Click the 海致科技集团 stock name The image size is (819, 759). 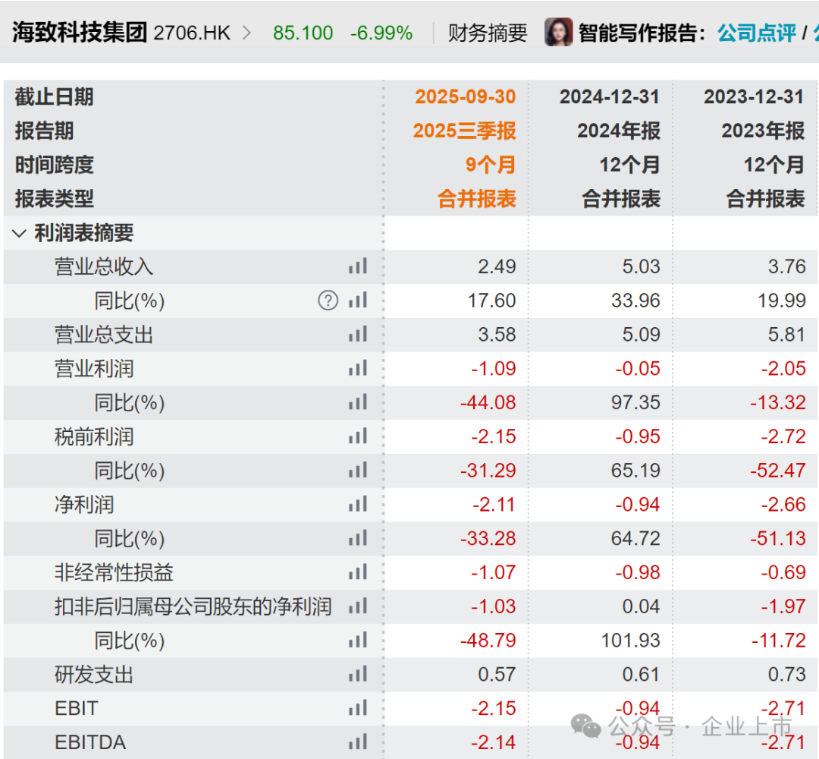(x=80, y=33)
